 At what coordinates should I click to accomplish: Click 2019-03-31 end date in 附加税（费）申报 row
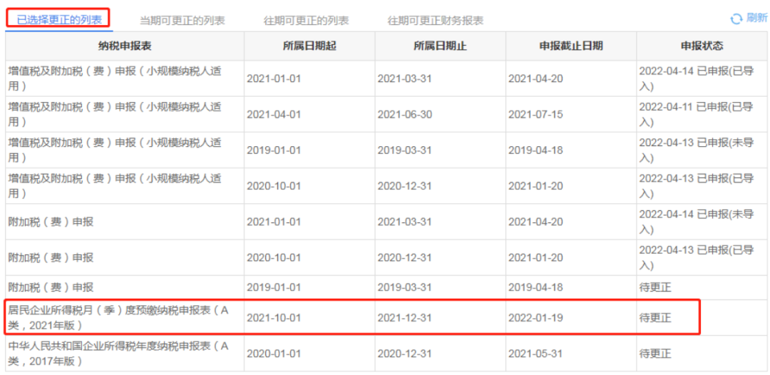click(404, 287)
